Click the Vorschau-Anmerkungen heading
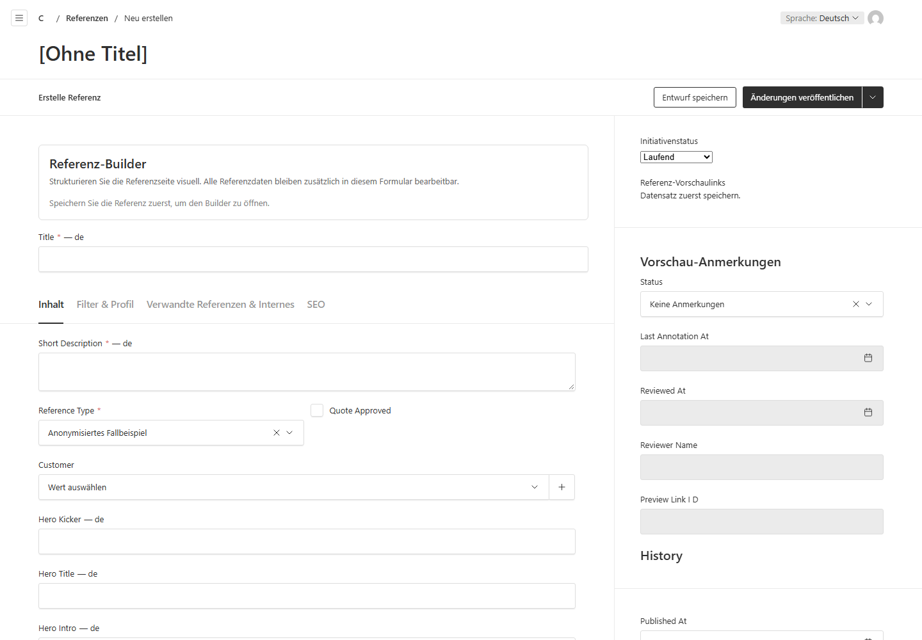 pos(711,262)
